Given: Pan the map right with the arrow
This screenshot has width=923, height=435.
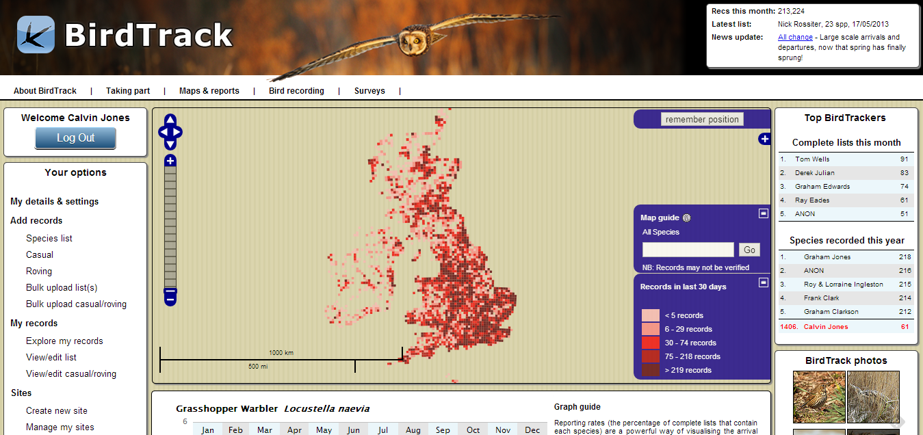Looking at the screenshot, I should tap(177, 132).
